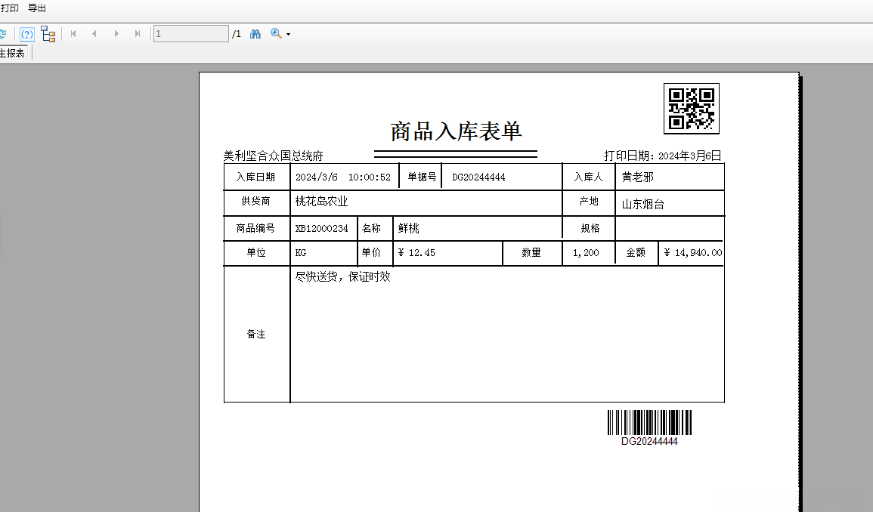Go to the previous page
Image resolution: width=873 pixels, height=512 pixels.
94,34
